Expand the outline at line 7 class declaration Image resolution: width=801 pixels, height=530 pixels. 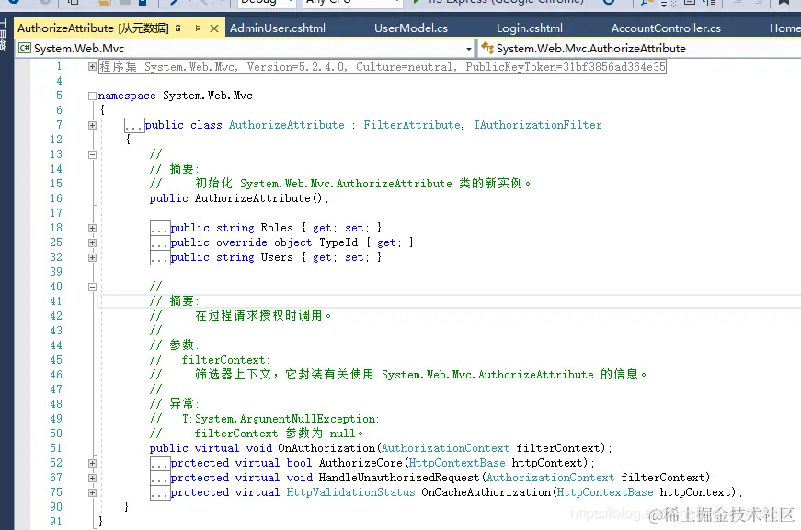93,126
